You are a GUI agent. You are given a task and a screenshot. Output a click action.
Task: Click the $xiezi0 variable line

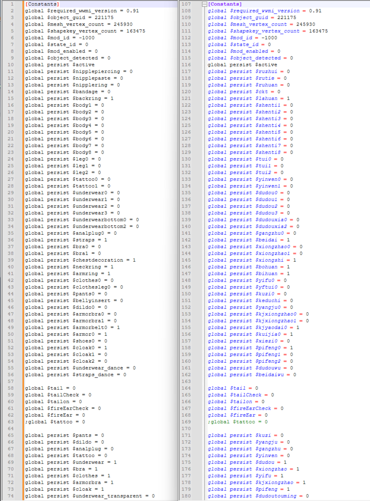(x=249, y=341)
